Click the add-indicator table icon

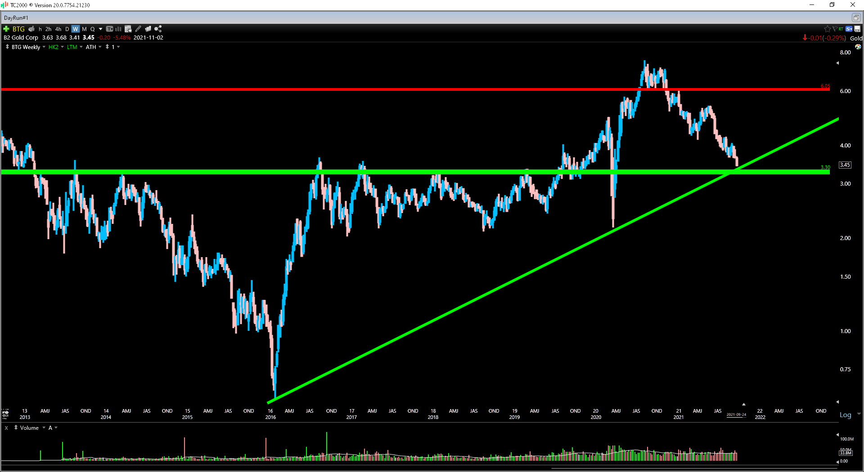point(128,29)
